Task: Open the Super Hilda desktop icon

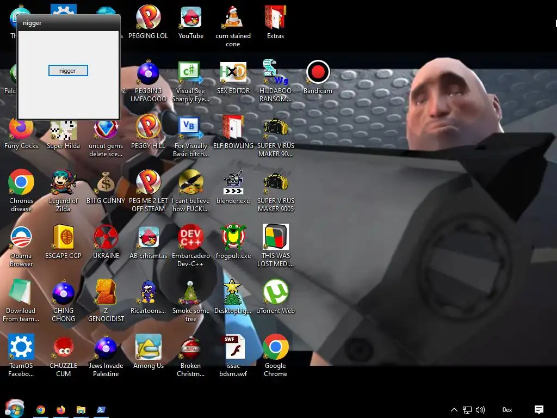Action: click(x=63, y=130)
